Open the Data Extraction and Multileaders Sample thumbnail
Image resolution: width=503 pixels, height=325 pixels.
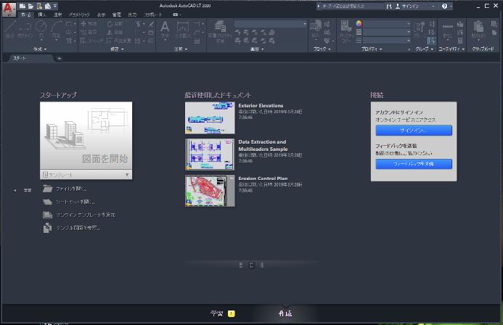click(210, 155)
